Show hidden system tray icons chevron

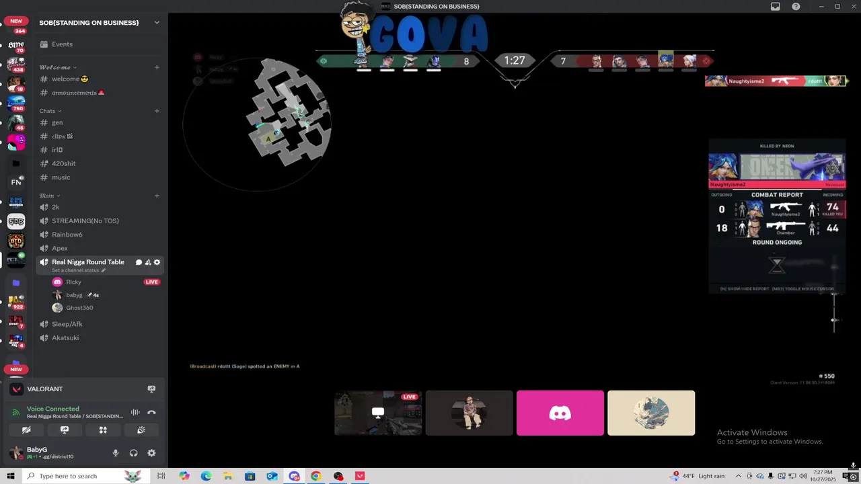738,476
